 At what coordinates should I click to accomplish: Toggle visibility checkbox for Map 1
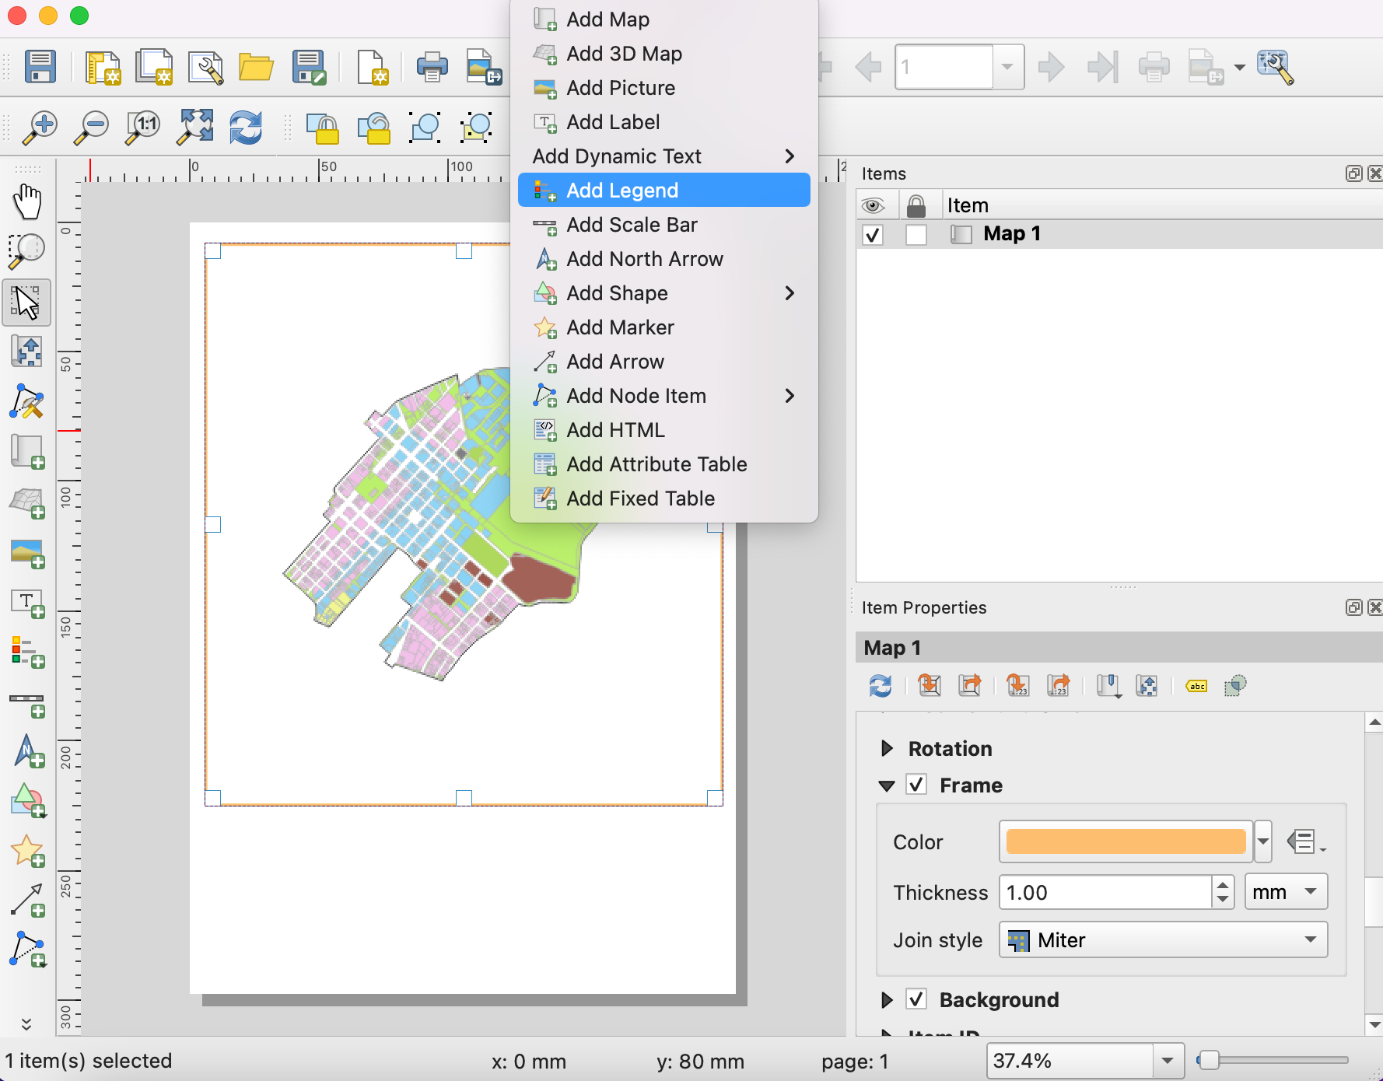(x=873, y=234)
